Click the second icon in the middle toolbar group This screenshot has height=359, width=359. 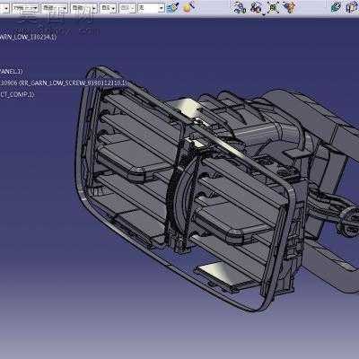click(257, 7)
